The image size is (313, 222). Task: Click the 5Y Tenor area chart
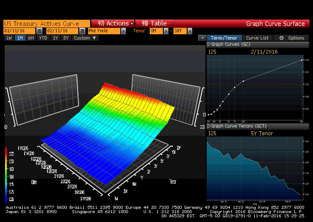coord(254,169)
